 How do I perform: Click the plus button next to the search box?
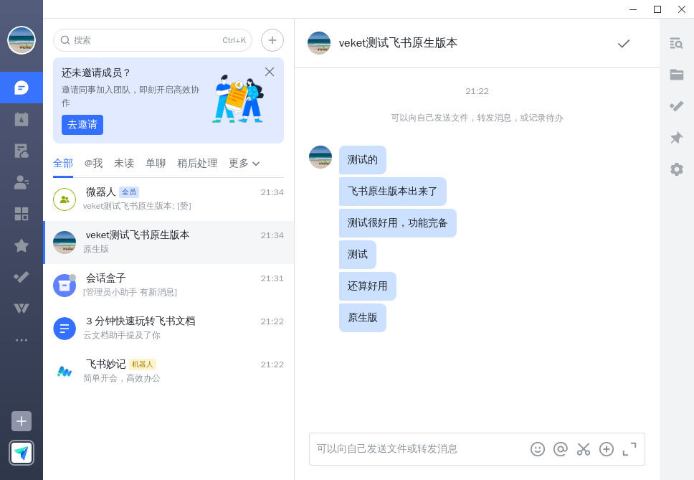pos(272,40)
